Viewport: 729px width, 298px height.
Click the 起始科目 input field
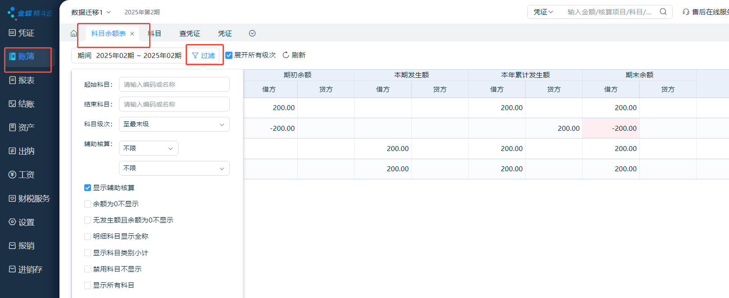(174, 85)
